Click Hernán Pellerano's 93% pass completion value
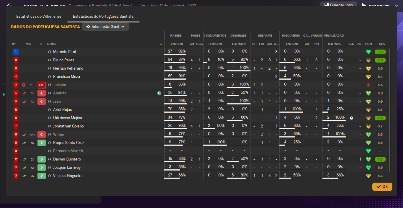This screenshot has width=403, height=208. point(182,68)
